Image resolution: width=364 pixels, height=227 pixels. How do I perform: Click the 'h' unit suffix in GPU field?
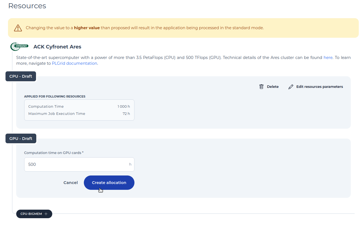pyautogui.click(x=130, y=164)
